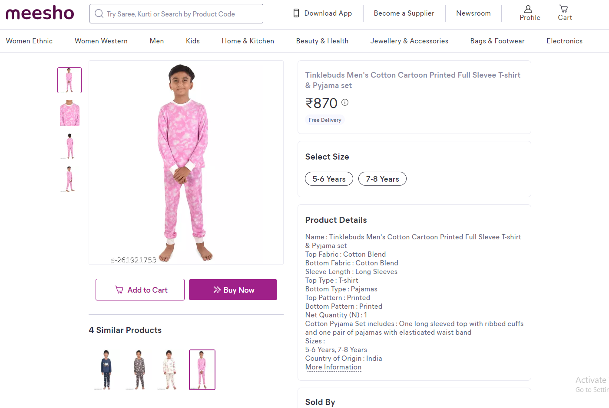Click the search magnifier icon
The width and height of the screenshot is (609, 408).
(x=99, y=14)
